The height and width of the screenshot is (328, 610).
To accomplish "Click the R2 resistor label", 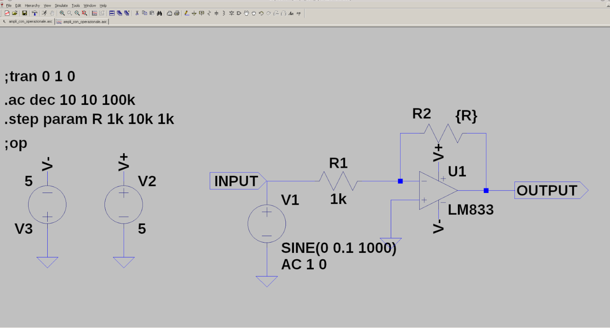I will click(x=421, y=114).
